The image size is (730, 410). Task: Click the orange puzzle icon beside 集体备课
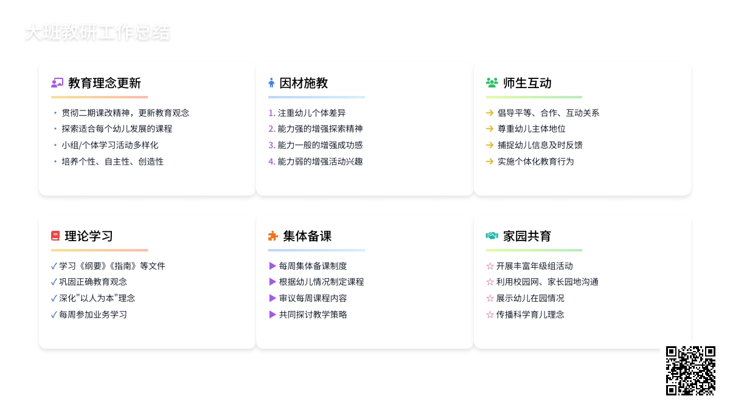tap(273, 236)
